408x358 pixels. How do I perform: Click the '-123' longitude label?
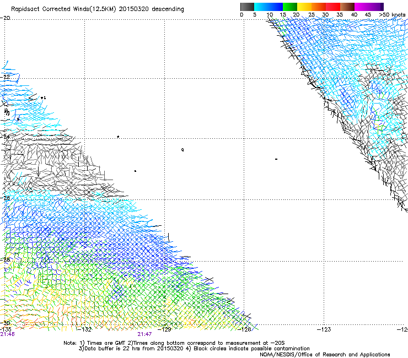pos(324,329)
